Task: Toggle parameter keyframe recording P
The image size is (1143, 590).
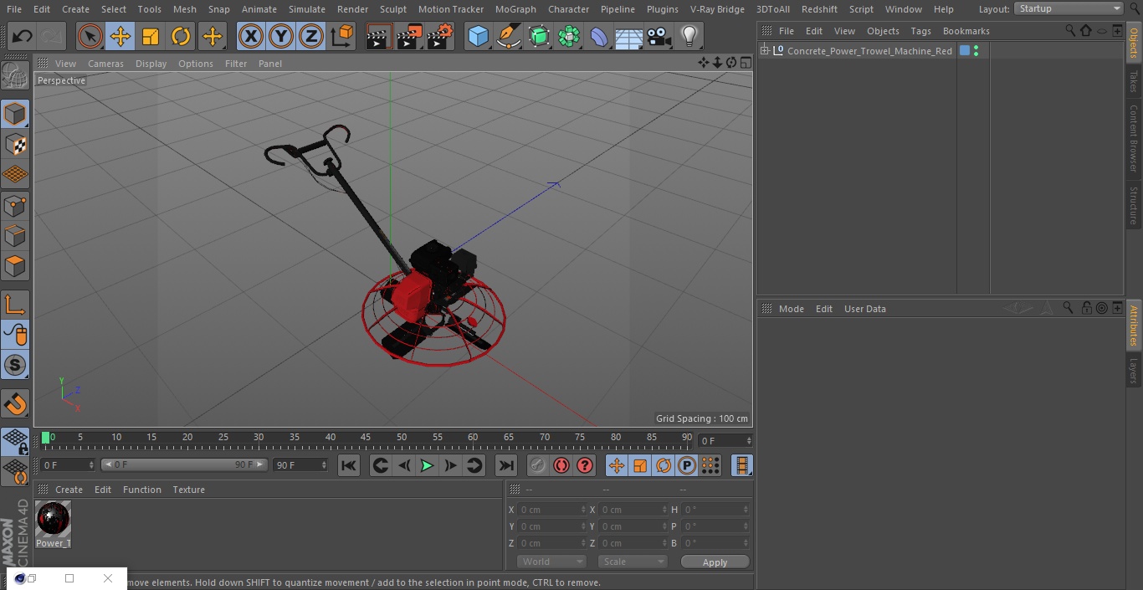Action: pyautogui.click(x=687, y=465)
